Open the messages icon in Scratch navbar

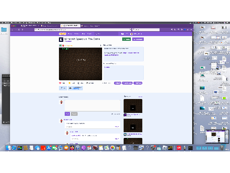(x=122, y=34)
